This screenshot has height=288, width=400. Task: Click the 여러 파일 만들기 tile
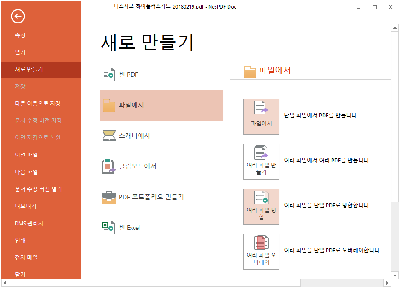tap(261, 162)
